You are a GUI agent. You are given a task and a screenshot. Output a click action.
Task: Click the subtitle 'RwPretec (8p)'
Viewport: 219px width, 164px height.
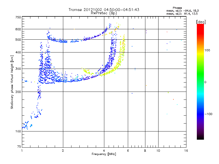104,13
